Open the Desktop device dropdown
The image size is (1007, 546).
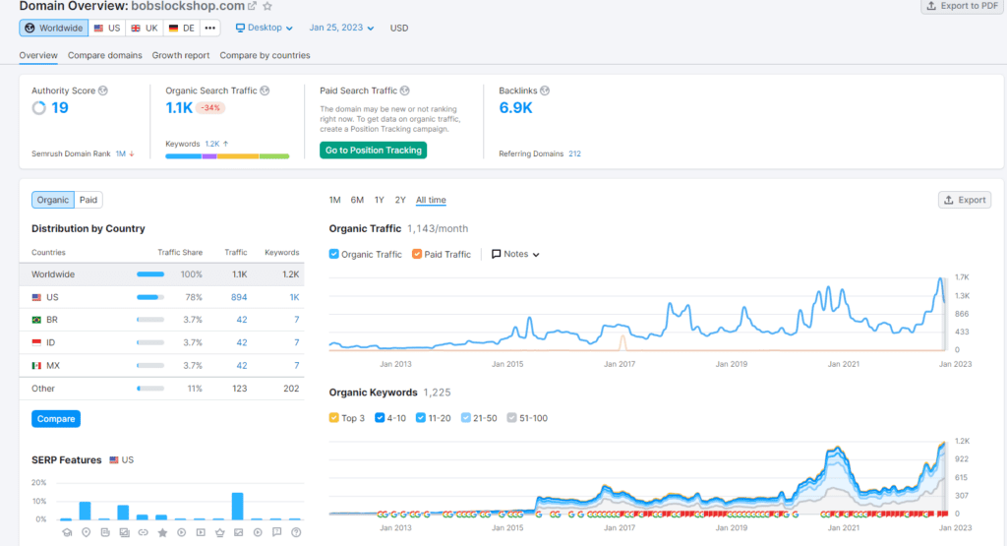pyautogui.click(x=264, y=28)
